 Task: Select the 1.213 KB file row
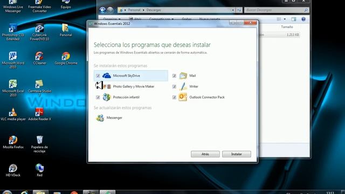click(x=279, y=34)
